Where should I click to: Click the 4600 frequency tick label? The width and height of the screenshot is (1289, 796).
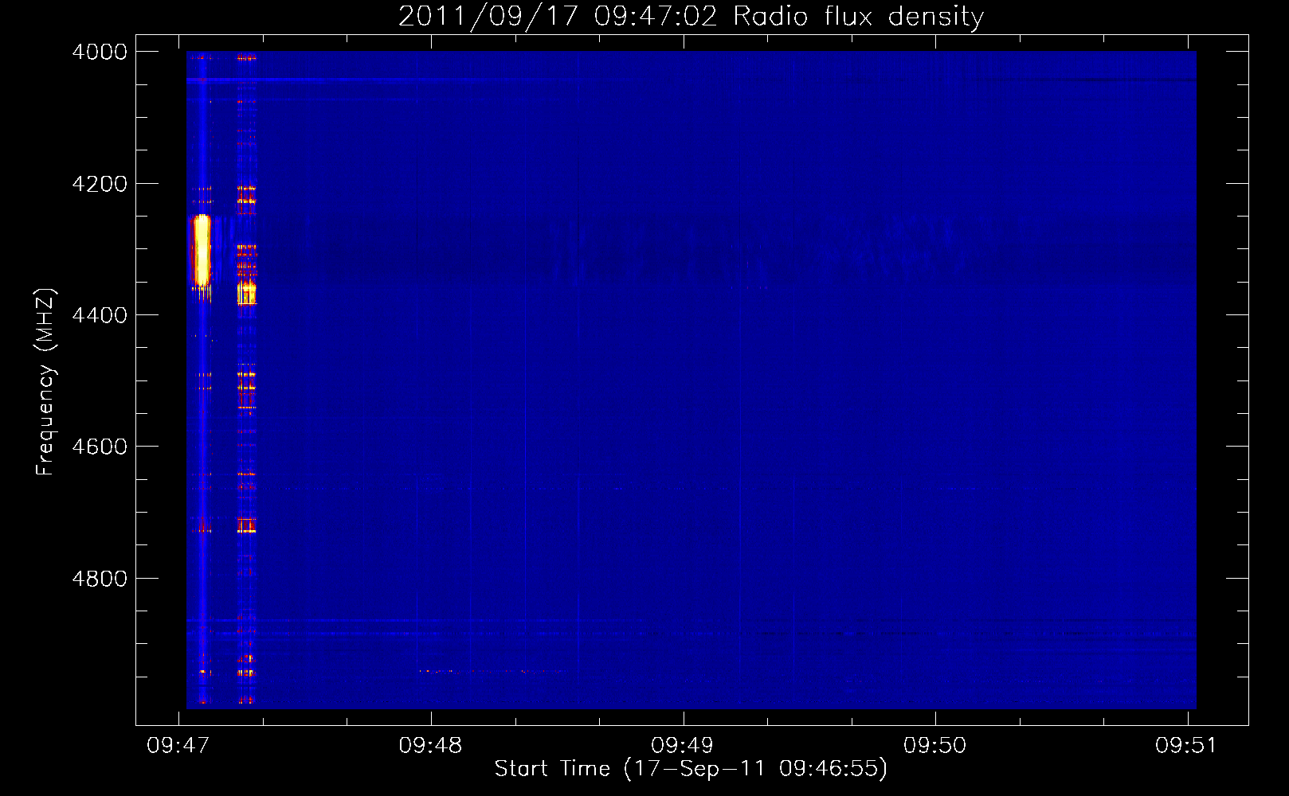click(100, 447)
